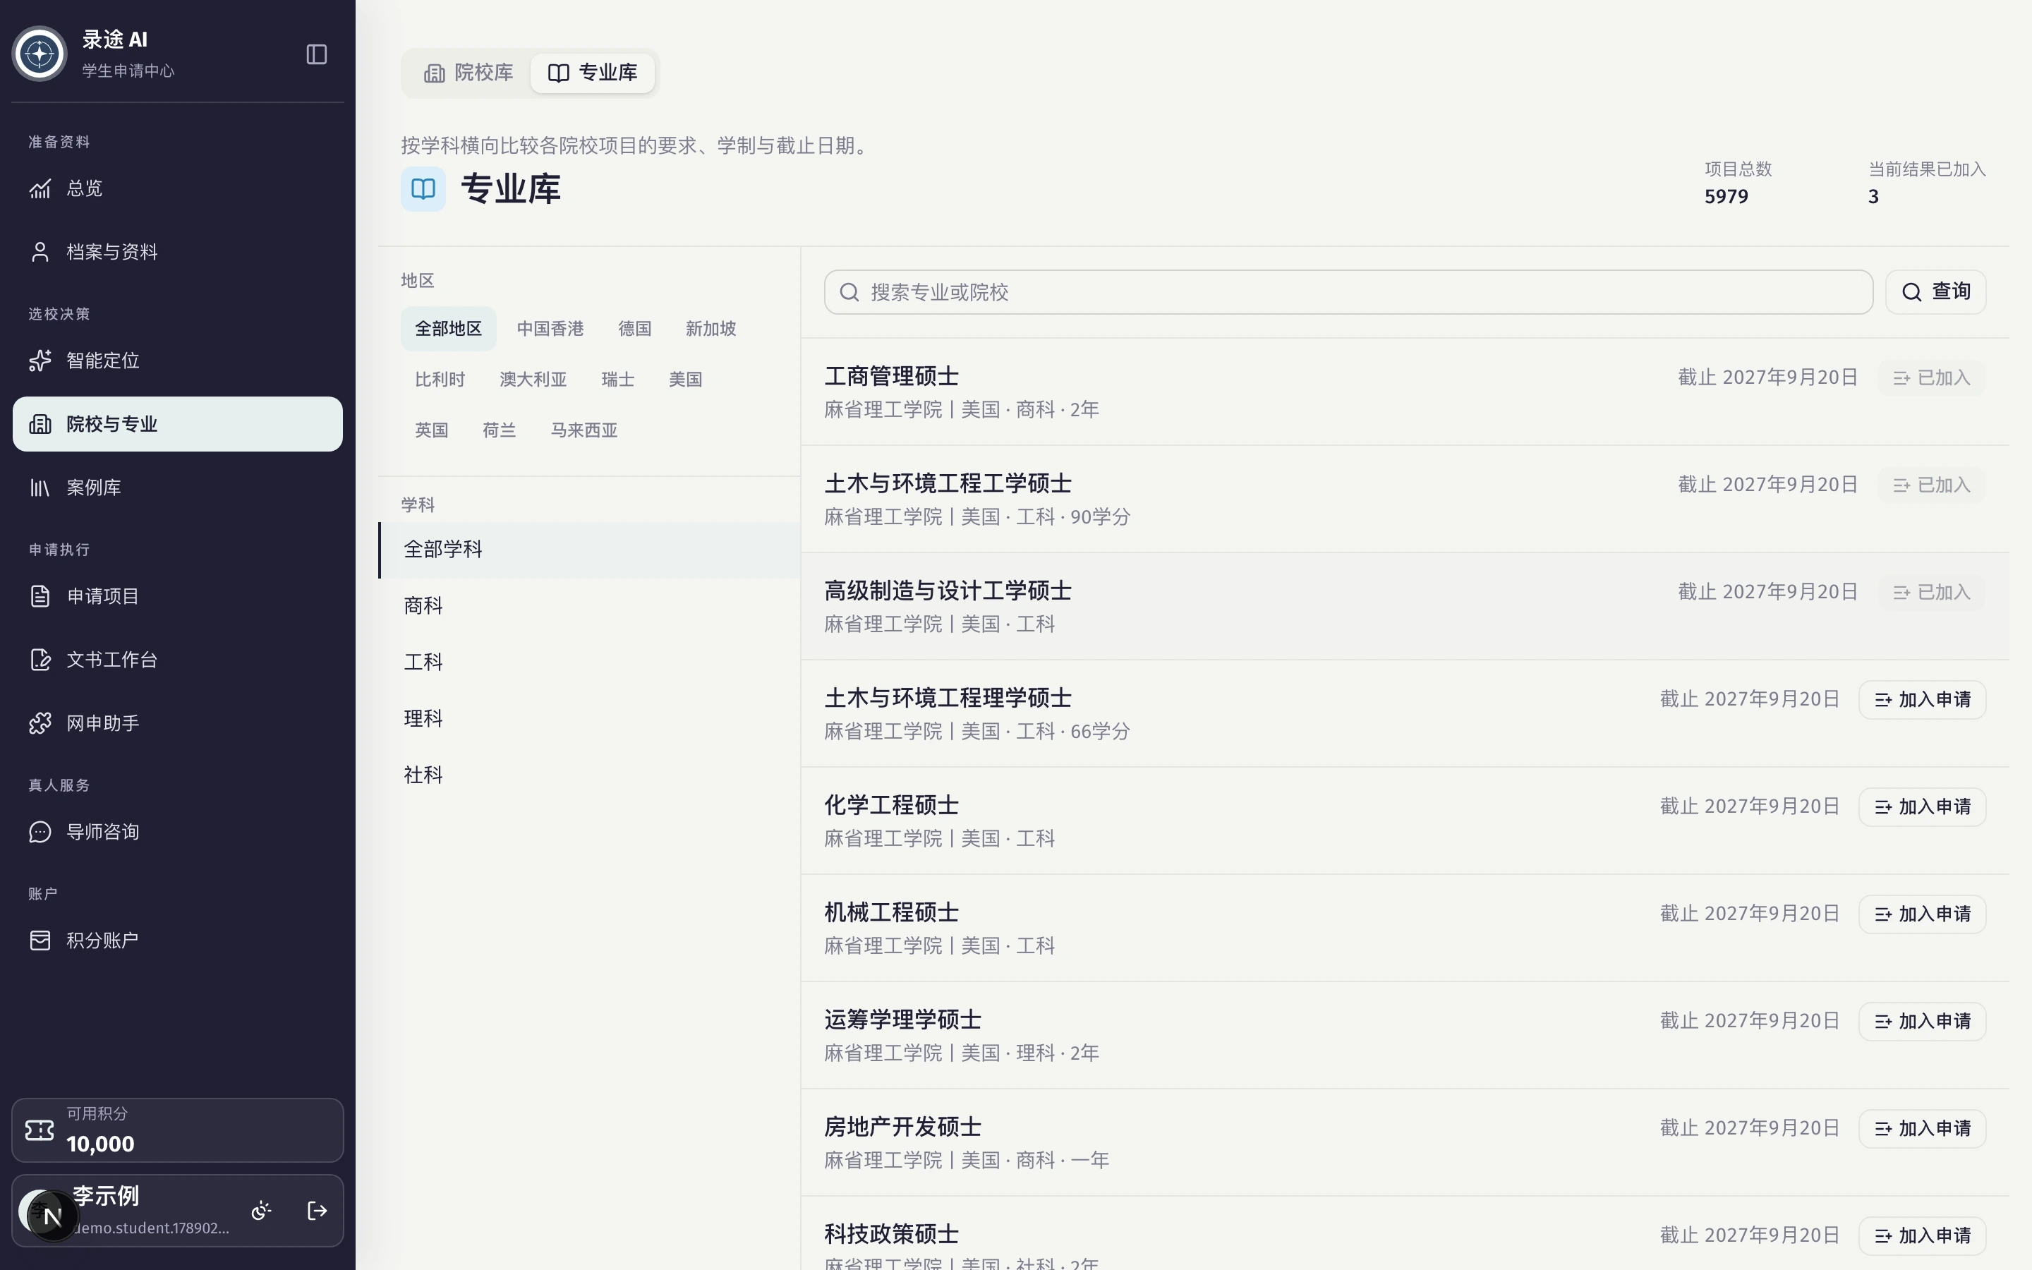The width and height of the screenshot is (2032, 1270).
Task: Open 工商管理硕士 program title
Action: click(x=892, y=377)
